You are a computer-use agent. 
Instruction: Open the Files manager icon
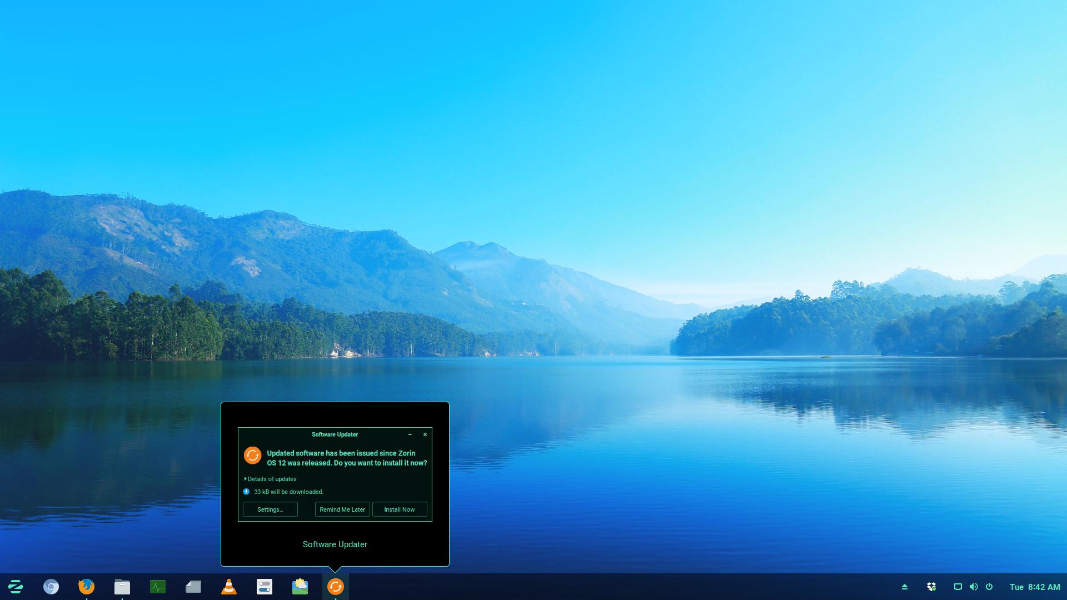coord(122,587)
